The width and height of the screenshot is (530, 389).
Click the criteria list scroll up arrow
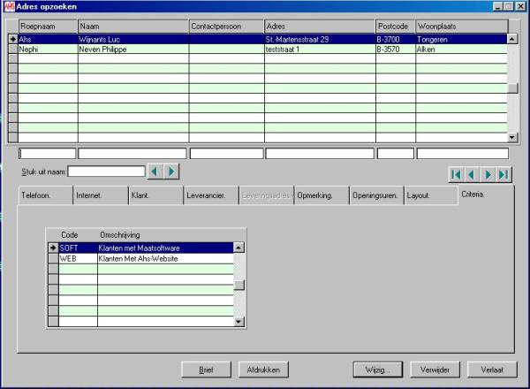(238, 248)
